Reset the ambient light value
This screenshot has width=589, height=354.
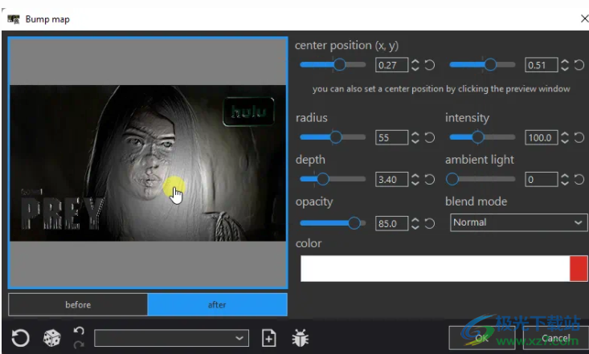pyautogui.click(x=579, y=180)
